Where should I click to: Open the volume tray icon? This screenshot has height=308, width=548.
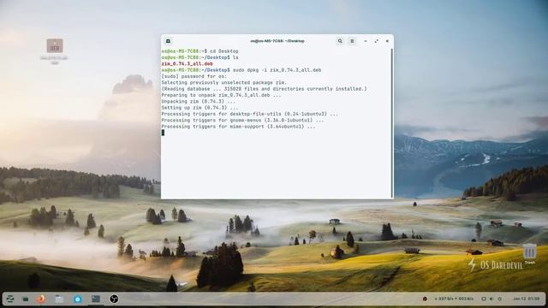[491, 299]
